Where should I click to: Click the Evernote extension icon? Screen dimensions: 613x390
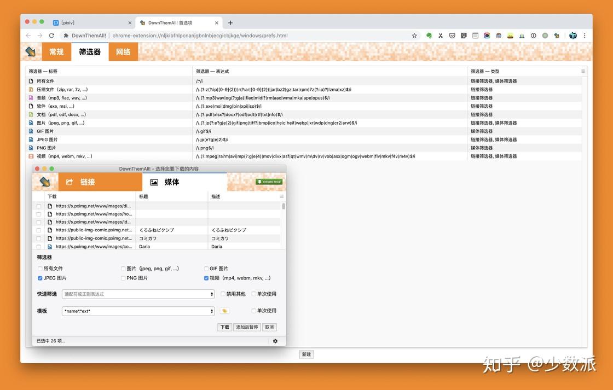pyautogui.click(x=429, y=36)
